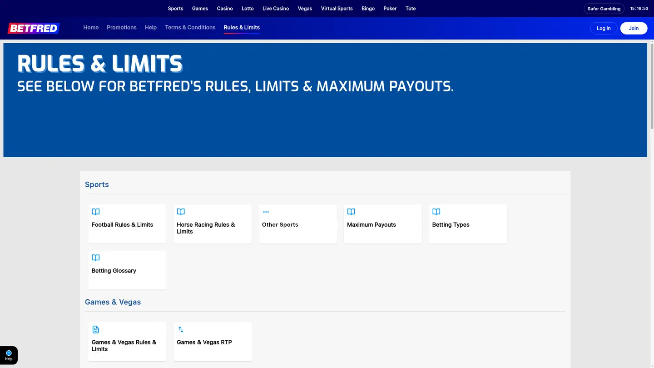
Task: Click the Join button
Action: pyautogui.click(x=634, y=28)
